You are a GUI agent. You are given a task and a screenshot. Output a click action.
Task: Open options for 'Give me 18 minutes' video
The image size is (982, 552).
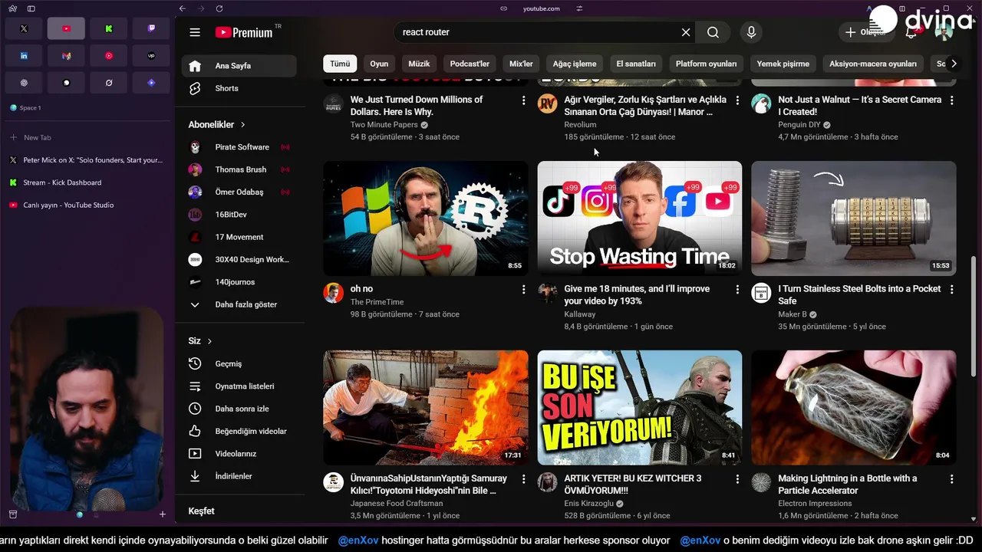pyautogui.click(x=738, y=290)
